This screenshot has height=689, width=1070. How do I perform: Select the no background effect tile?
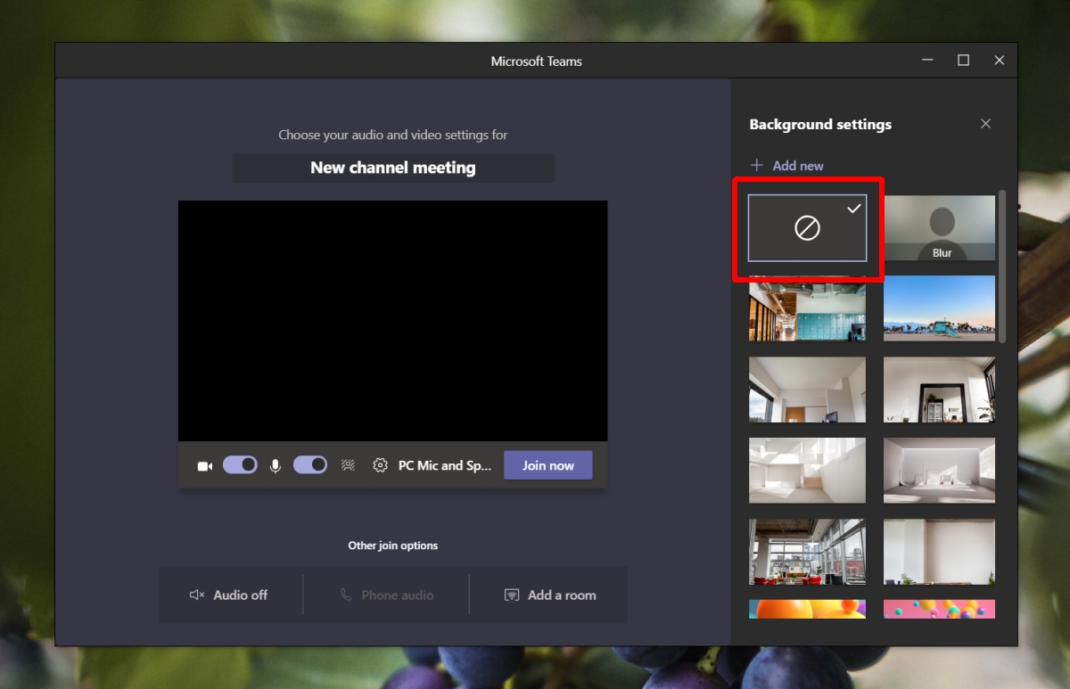[807, 228]
